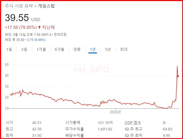Click the current price dot on chart

pos(178,76)
